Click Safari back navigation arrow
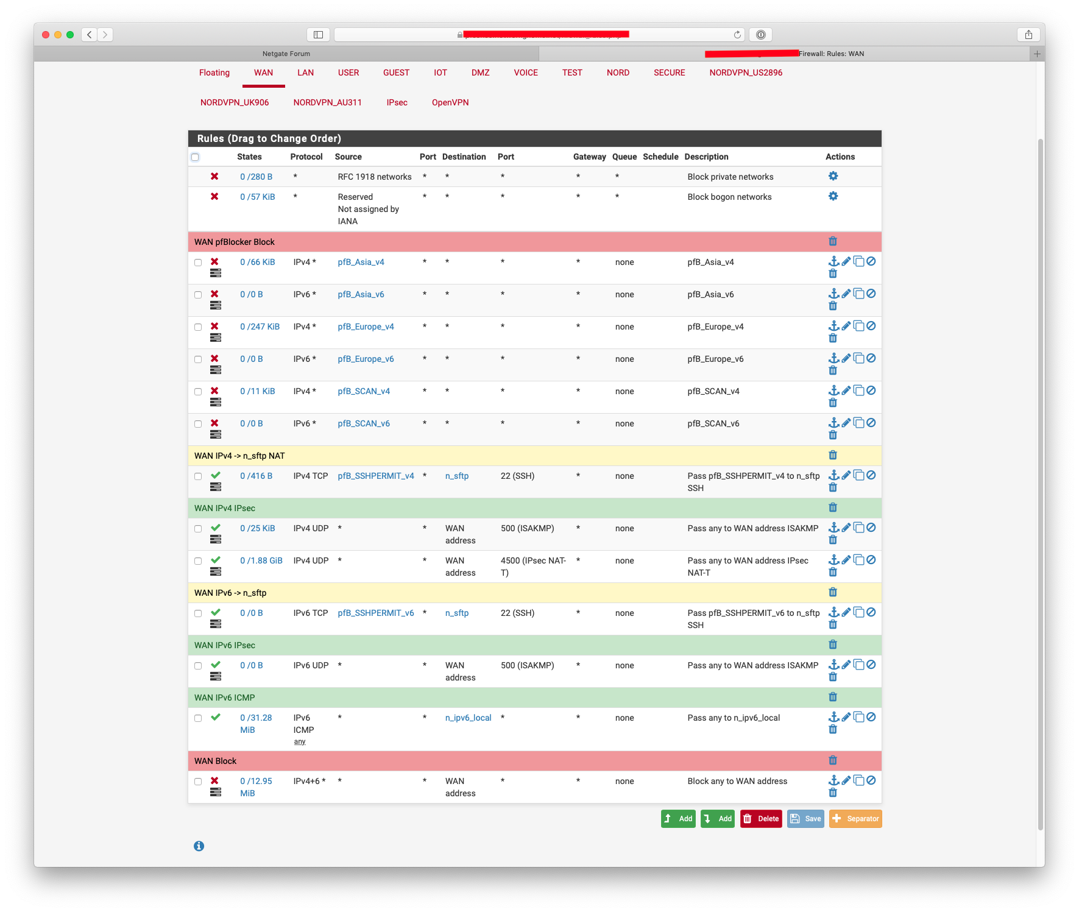This screenshot has height=912, width=1079. pos(90,35)
